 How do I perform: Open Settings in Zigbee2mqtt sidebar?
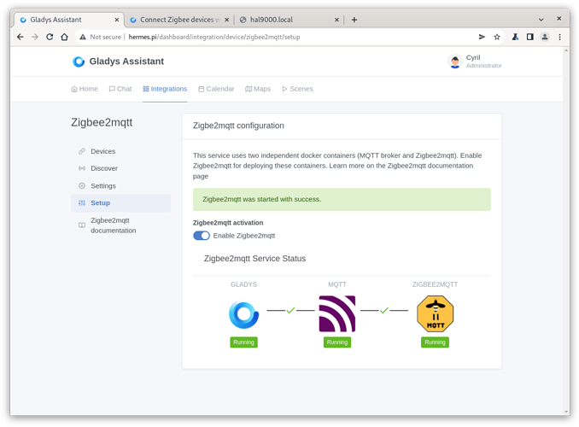coord(120,186)
